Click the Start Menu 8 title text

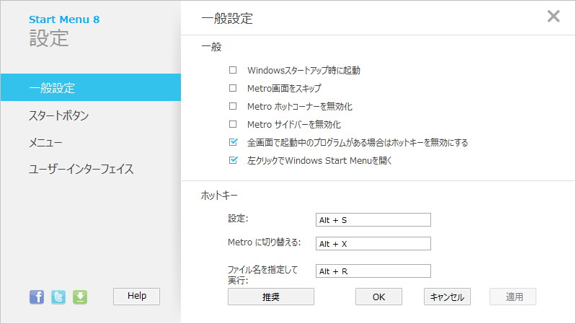pyautogui.click(x=64, y=19)
